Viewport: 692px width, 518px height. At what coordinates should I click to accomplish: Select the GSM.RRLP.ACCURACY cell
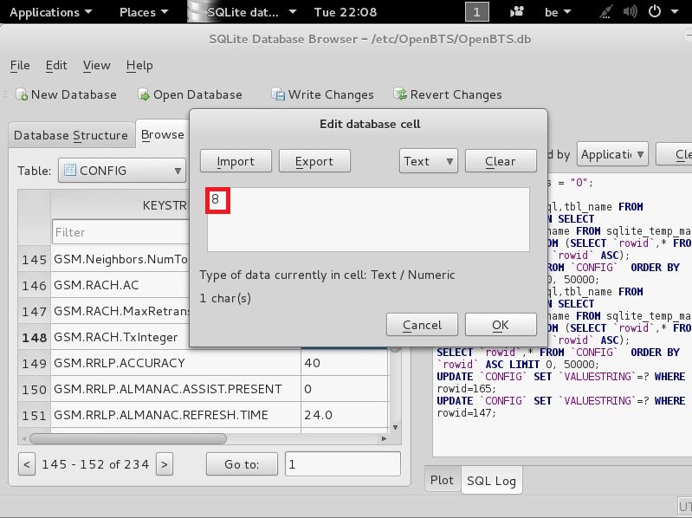click(x=176, y=363)
